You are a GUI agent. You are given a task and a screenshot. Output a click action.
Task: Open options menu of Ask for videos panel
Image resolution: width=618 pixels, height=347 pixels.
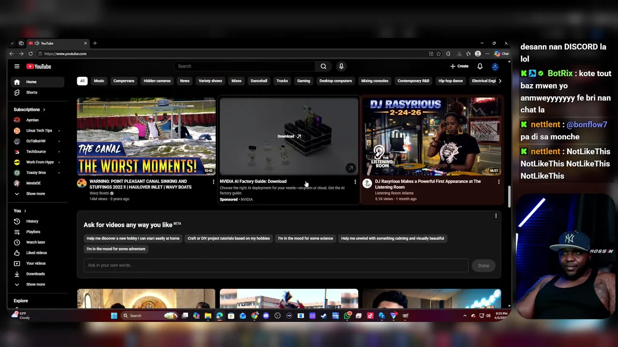pos(496,216)
